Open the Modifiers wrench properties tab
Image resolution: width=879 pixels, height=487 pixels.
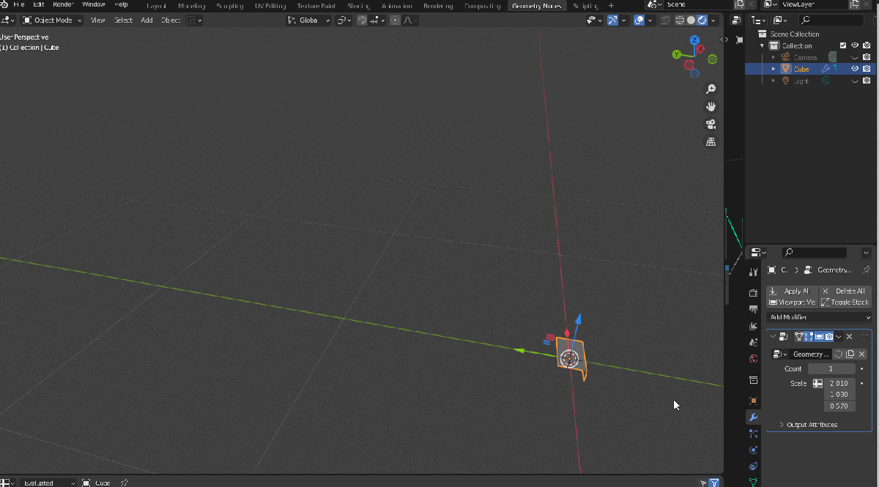753,417
